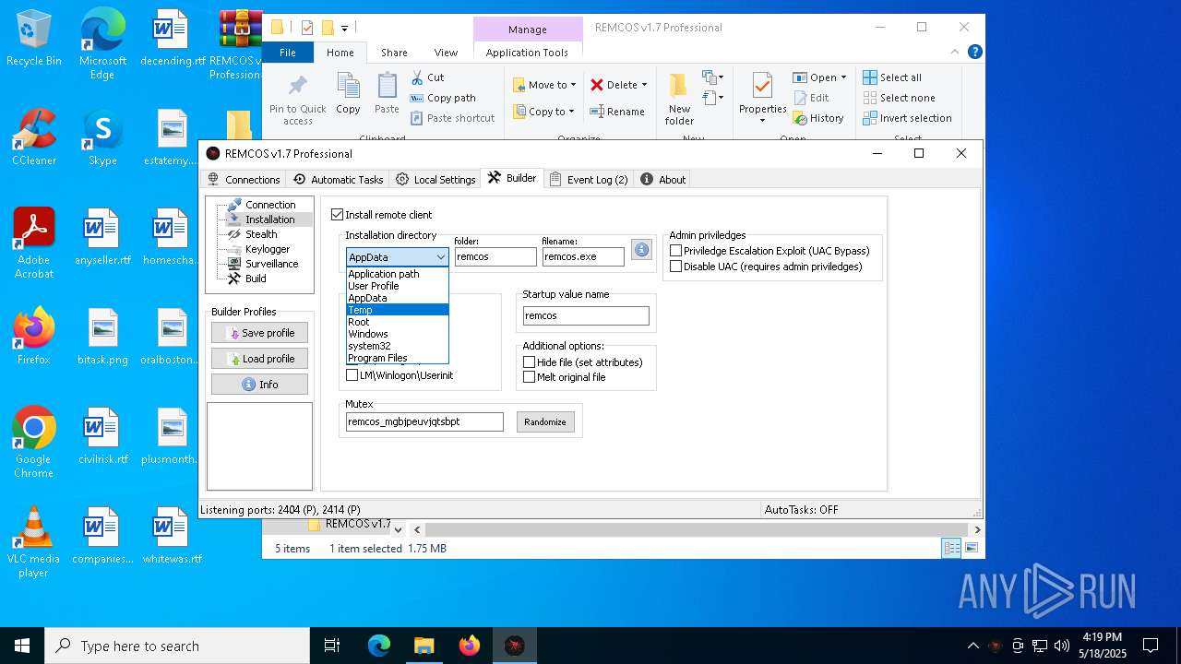Click the blue info icon beside filename field
Image resolution: width=1181 pixels, height=664 pixels.
click(641, 250)
